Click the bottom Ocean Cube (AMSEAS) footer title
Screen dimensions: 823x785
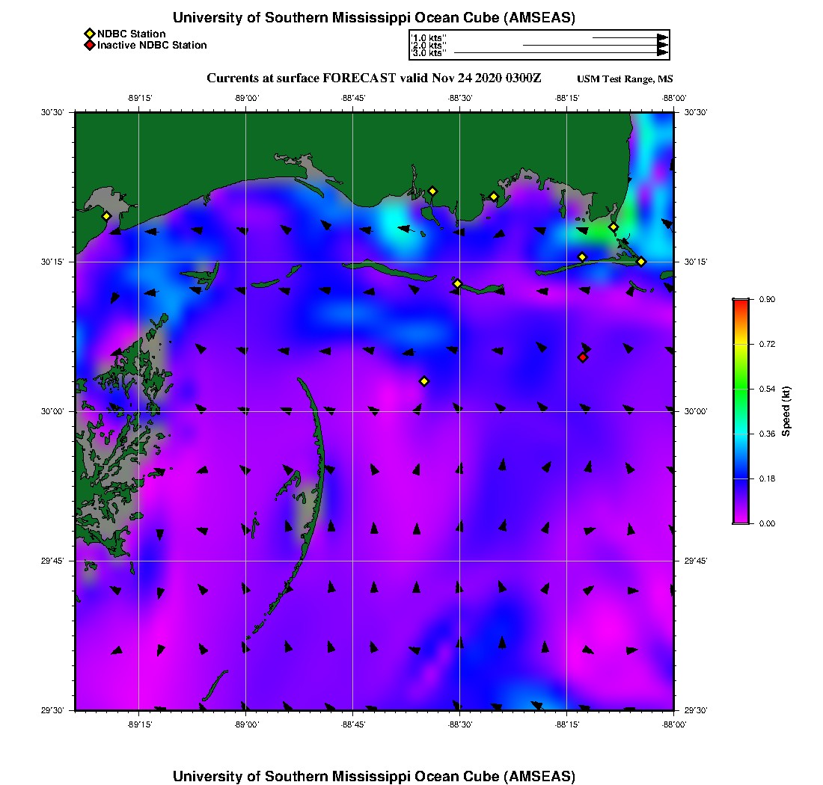point(374,775)
